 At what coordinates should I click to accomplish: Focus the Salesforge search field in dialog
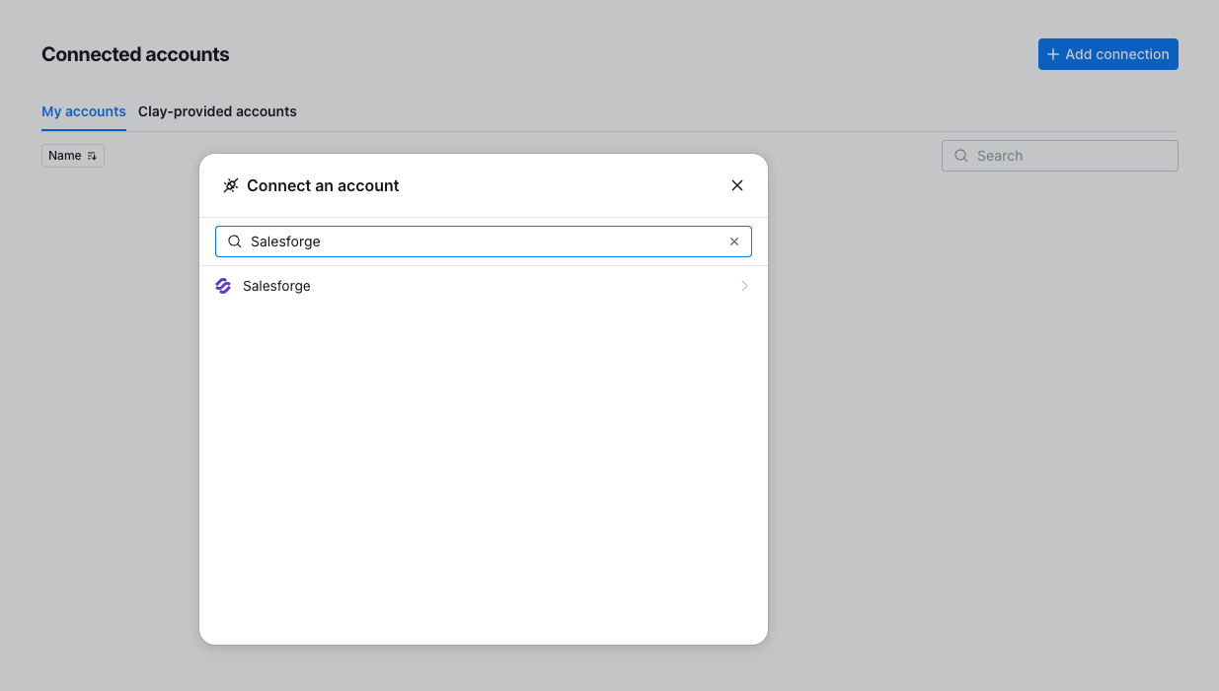tap(484, 242)
